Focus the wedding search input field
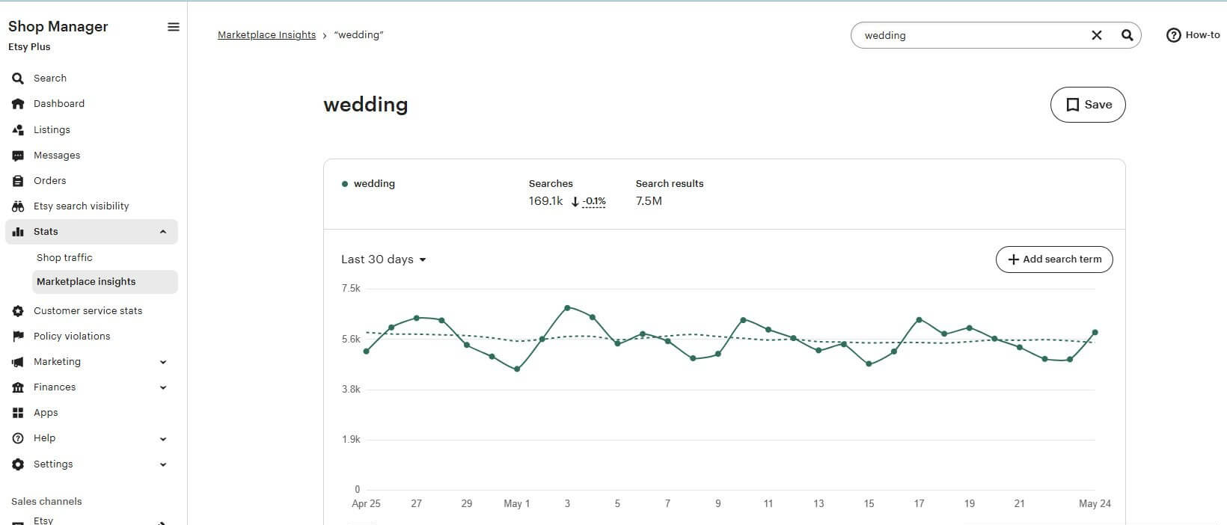Screen dimensions: 1227x525 pos(973,35)
